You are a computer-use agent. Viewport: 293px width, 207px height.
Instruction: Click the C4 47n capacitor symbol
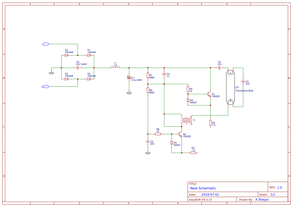coord(219,67)
